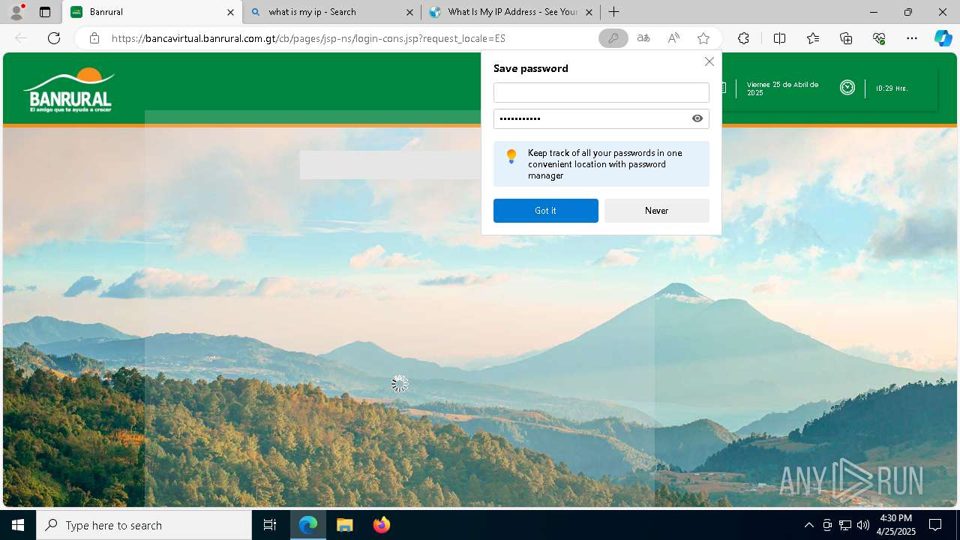Click the Edge profile avatar icon
This screenshot has width=960, height=540.
click(x=16, y=12)
